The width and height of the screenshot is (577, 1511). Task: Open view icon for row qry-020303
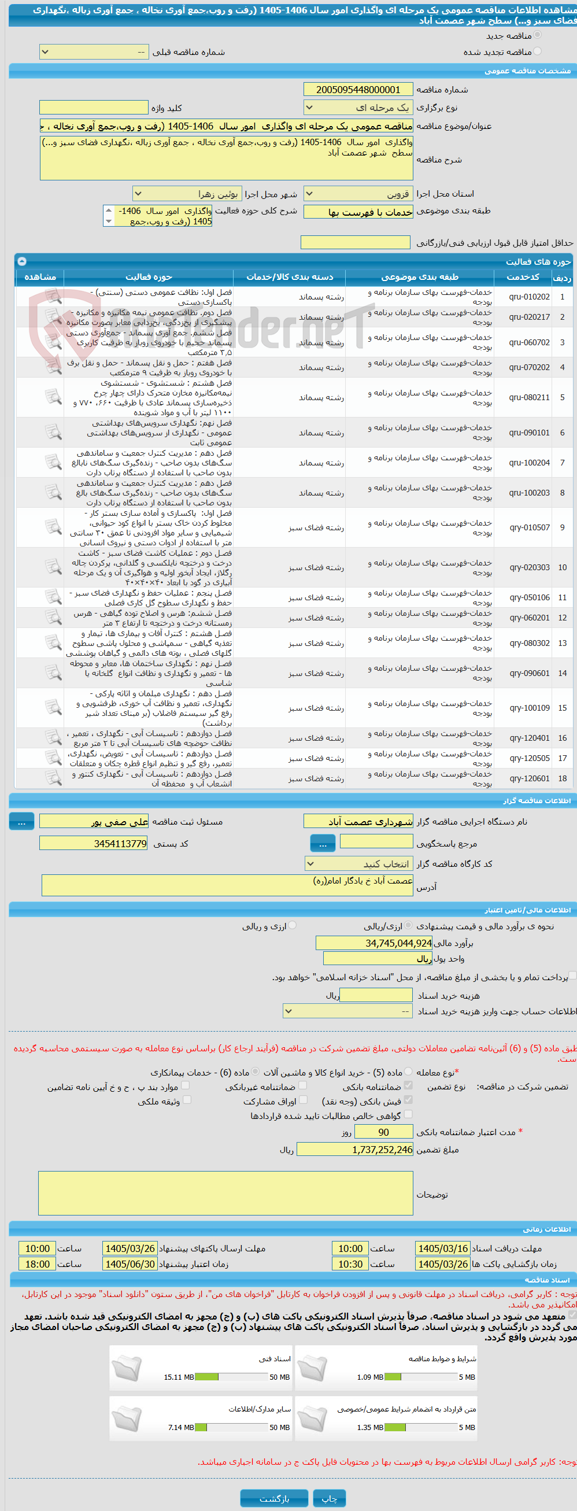(x=53, y=568)
